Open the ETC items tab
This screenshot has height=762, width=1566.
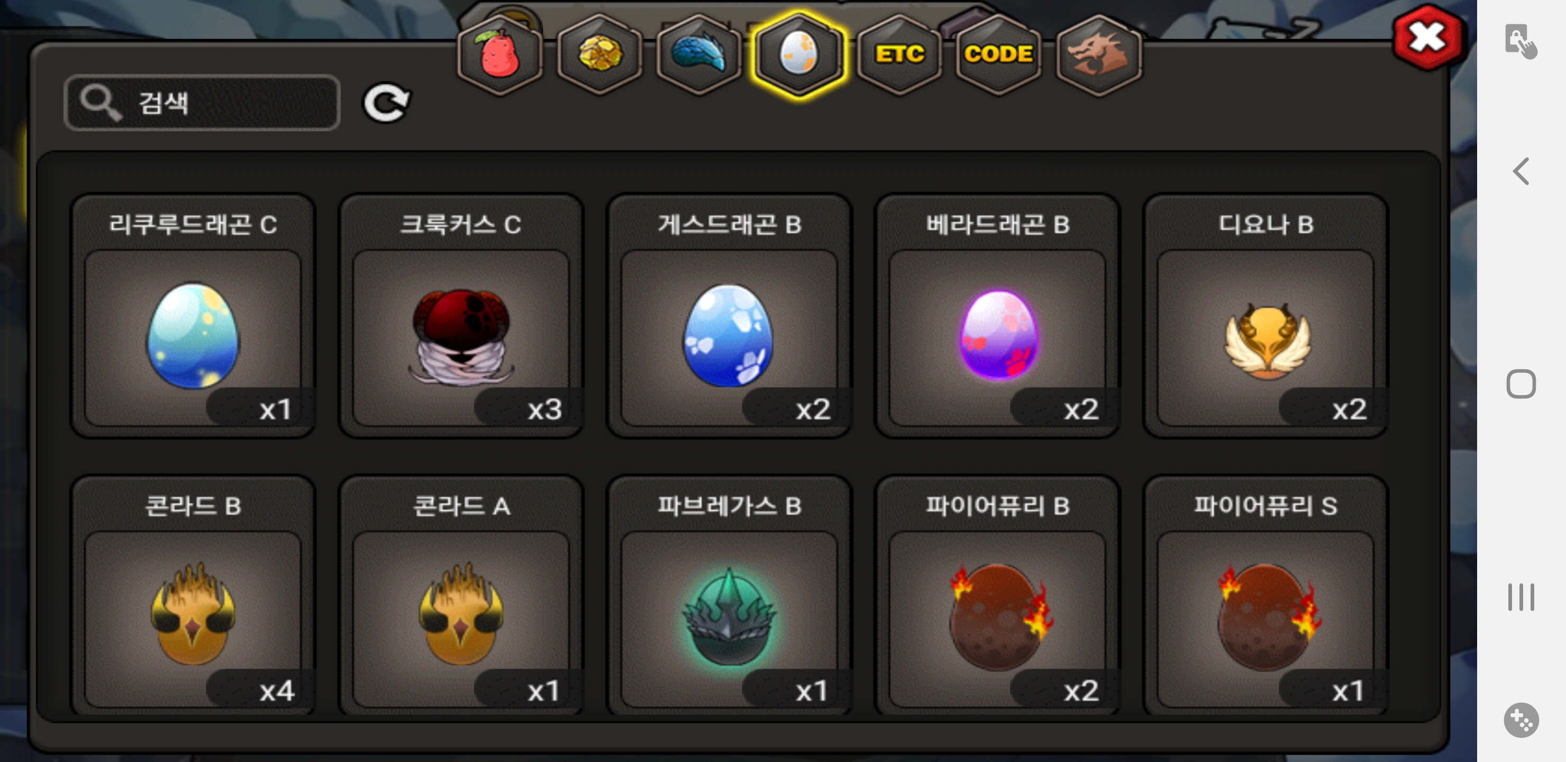[899, 55]
